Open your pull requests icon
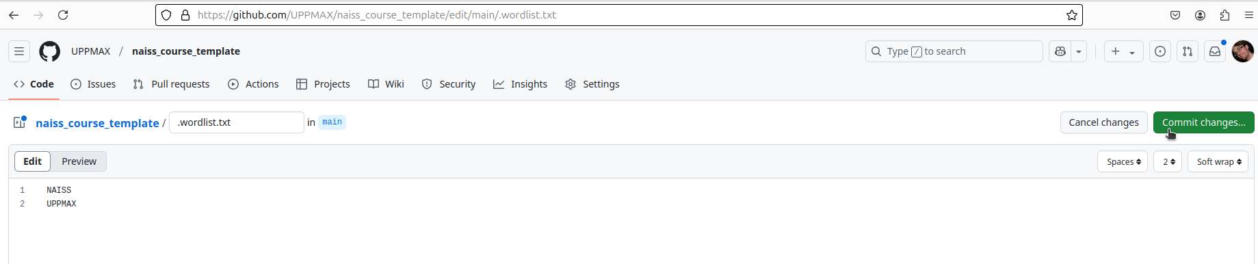The height and width of the screenshot is (264, 1258). [1188, 51]
